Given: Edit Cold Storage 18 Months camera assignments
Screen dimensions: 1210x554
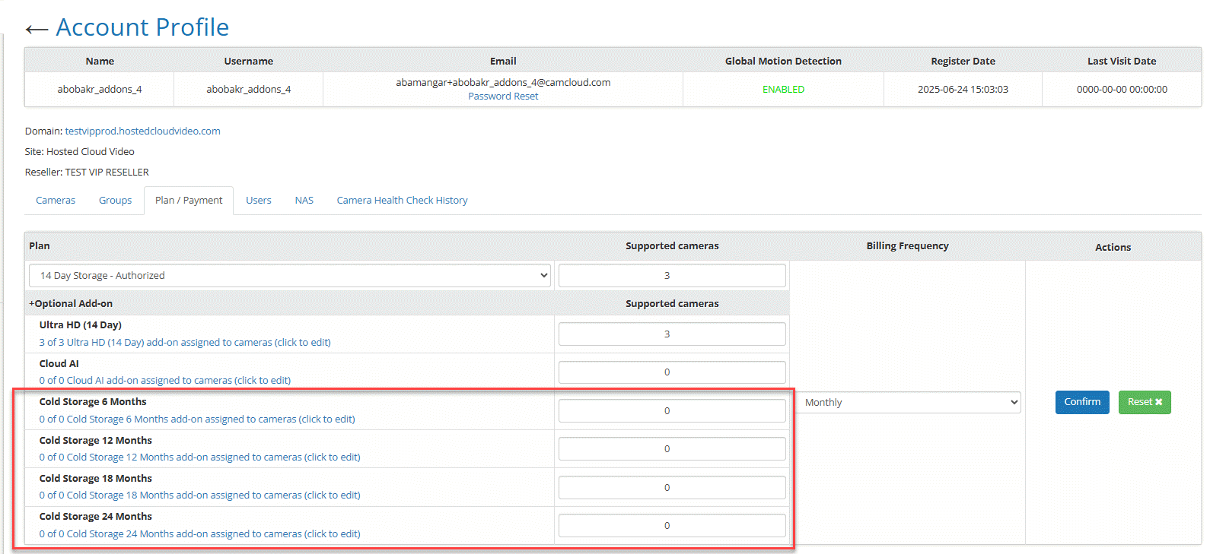Looking at the screenshot, I should coord(200,495).
